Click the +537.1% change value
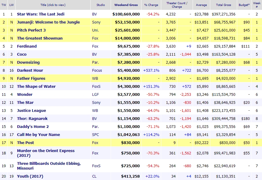262x180 pixels. point(151,70)
